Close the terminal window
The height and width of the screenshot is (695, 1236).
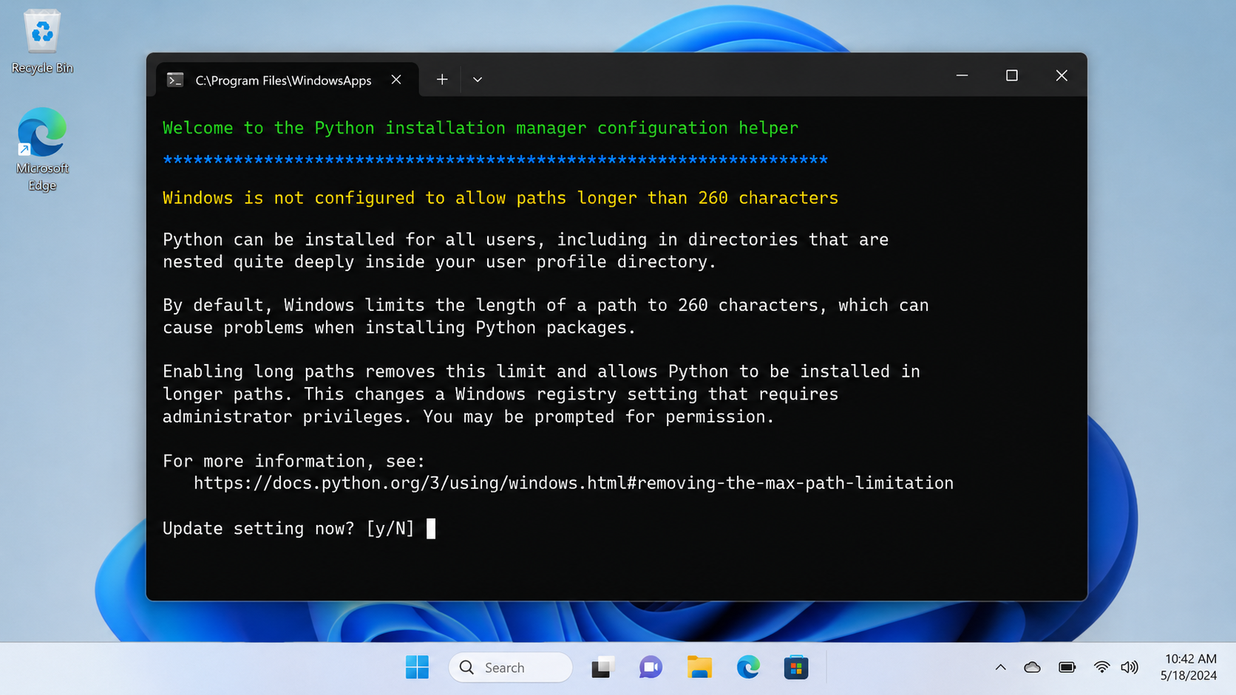1062,75
